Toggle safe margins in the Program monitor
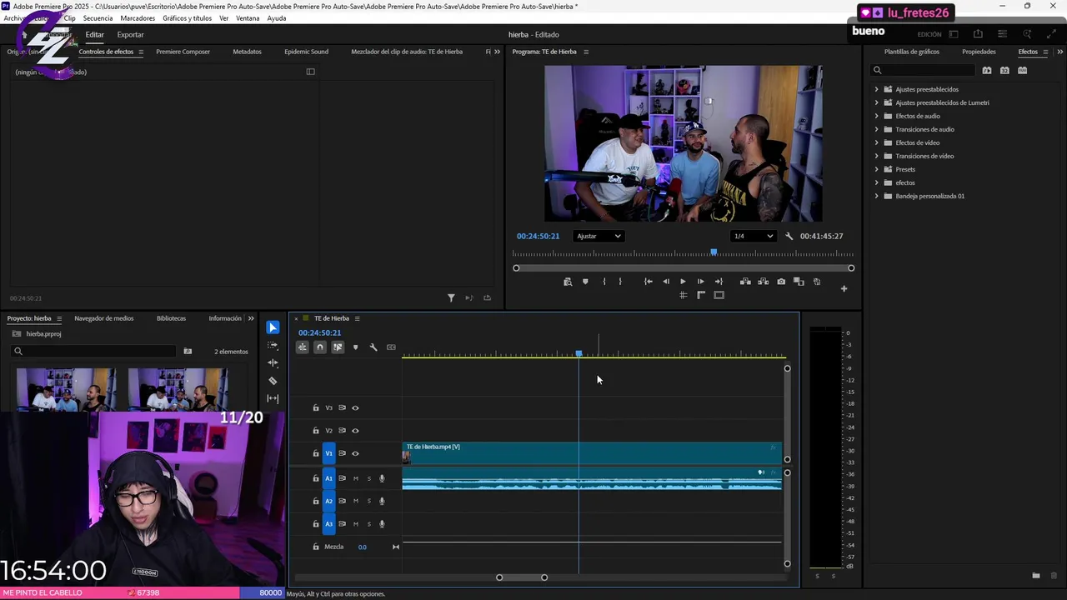This screenshot has width=1067, height=600. [719, 295]
